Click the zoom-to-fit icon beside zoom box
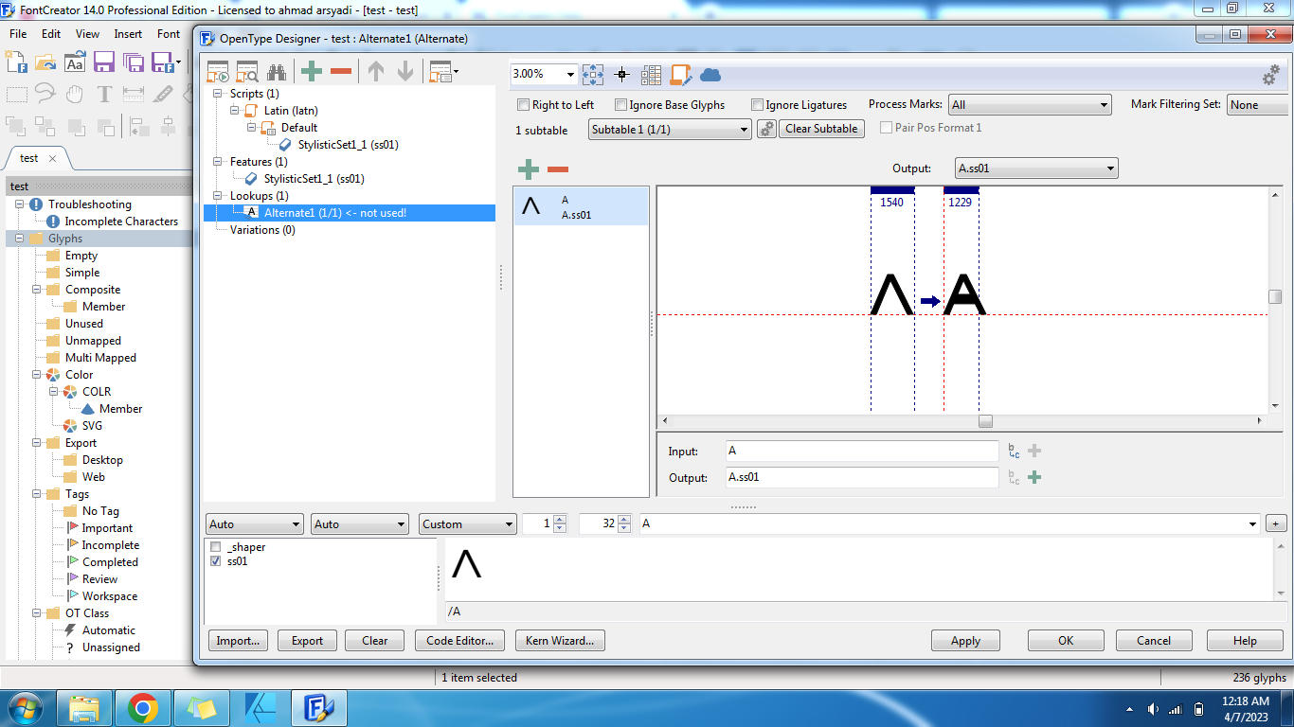Screen dimensions: 1294x727 click(x=593, y=75)
